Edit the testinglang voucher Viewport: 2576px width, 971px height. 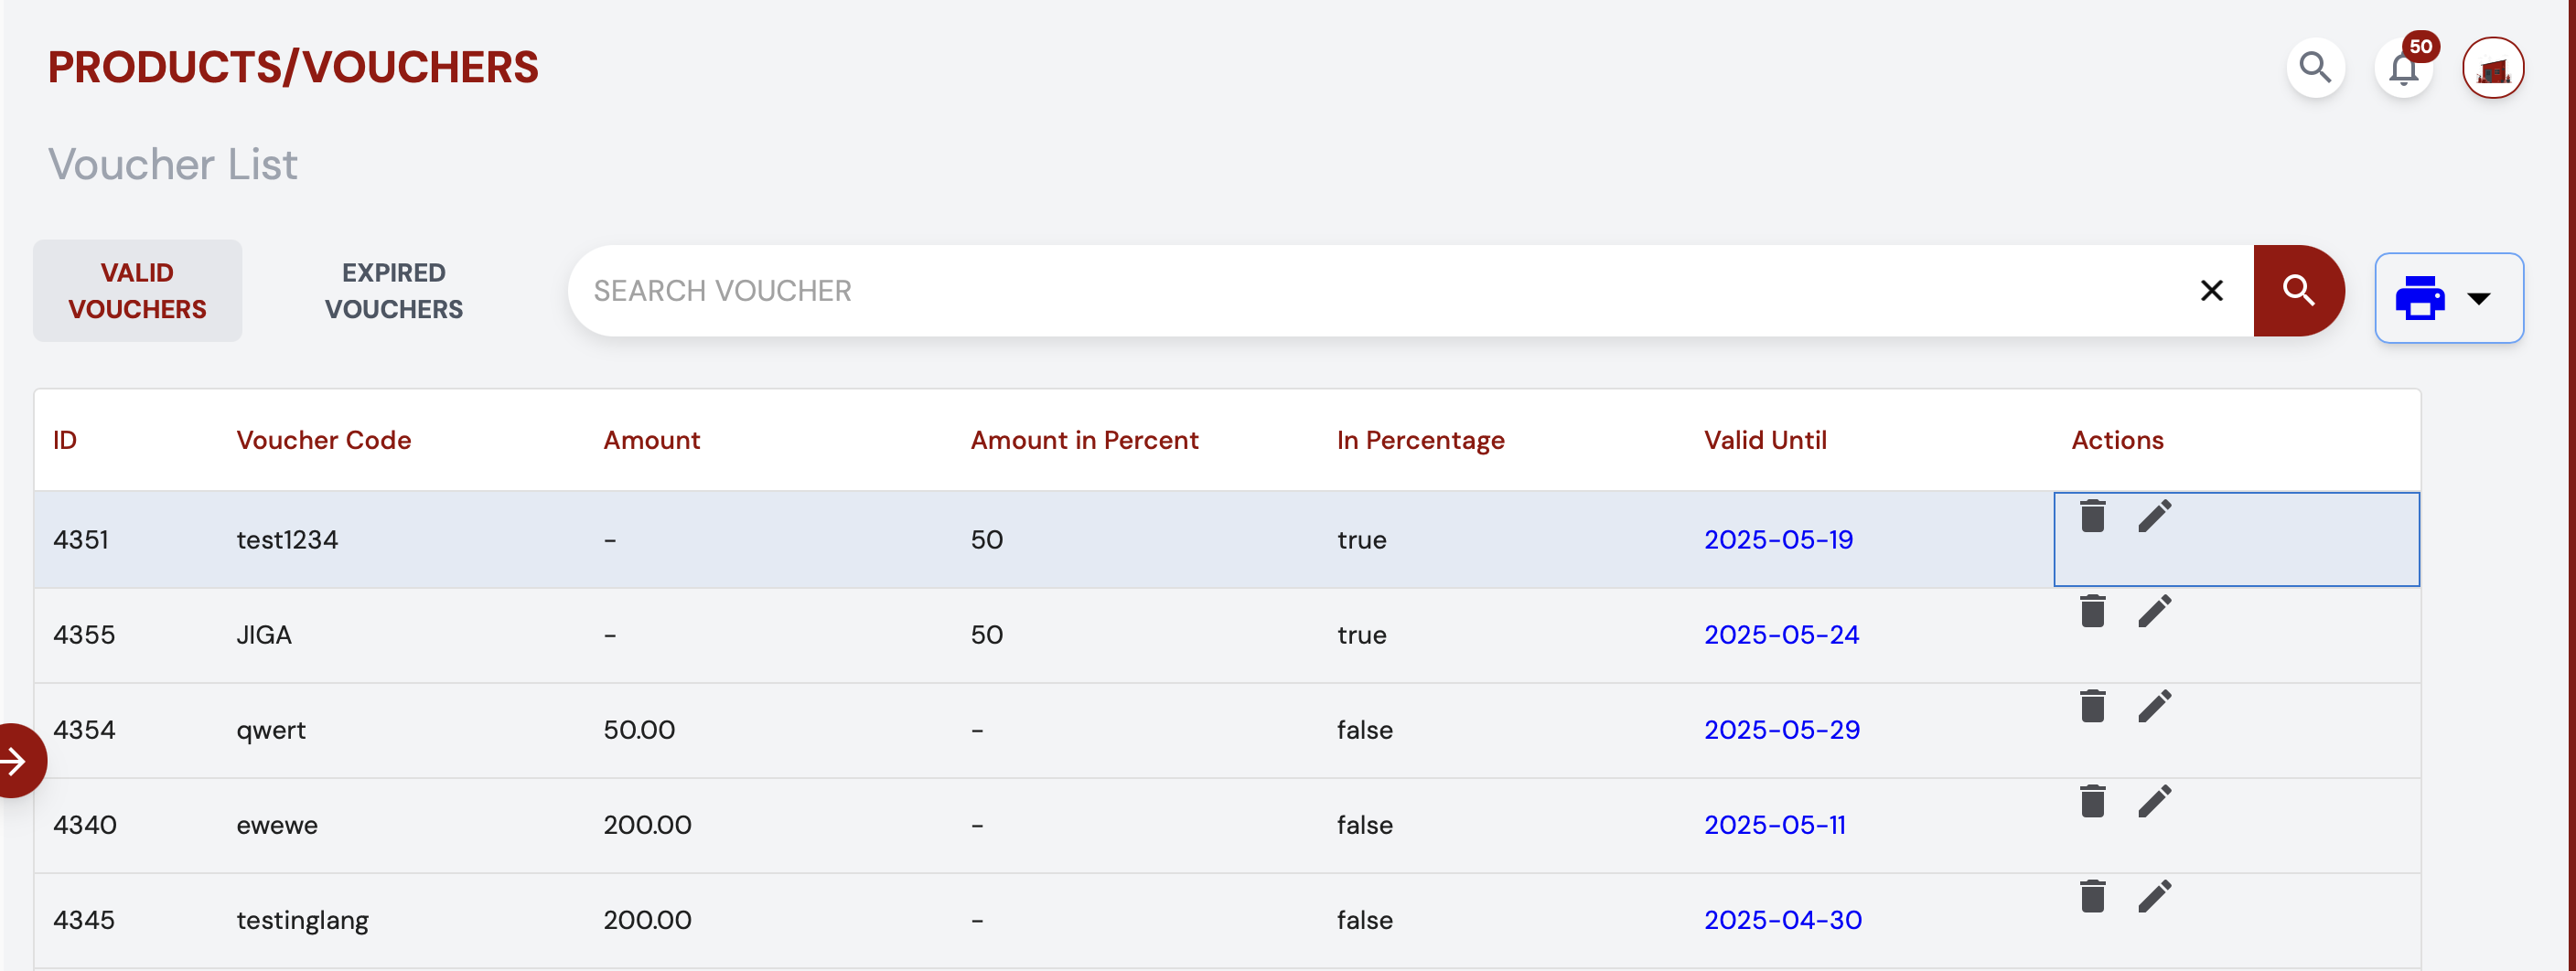point(2154,896)
